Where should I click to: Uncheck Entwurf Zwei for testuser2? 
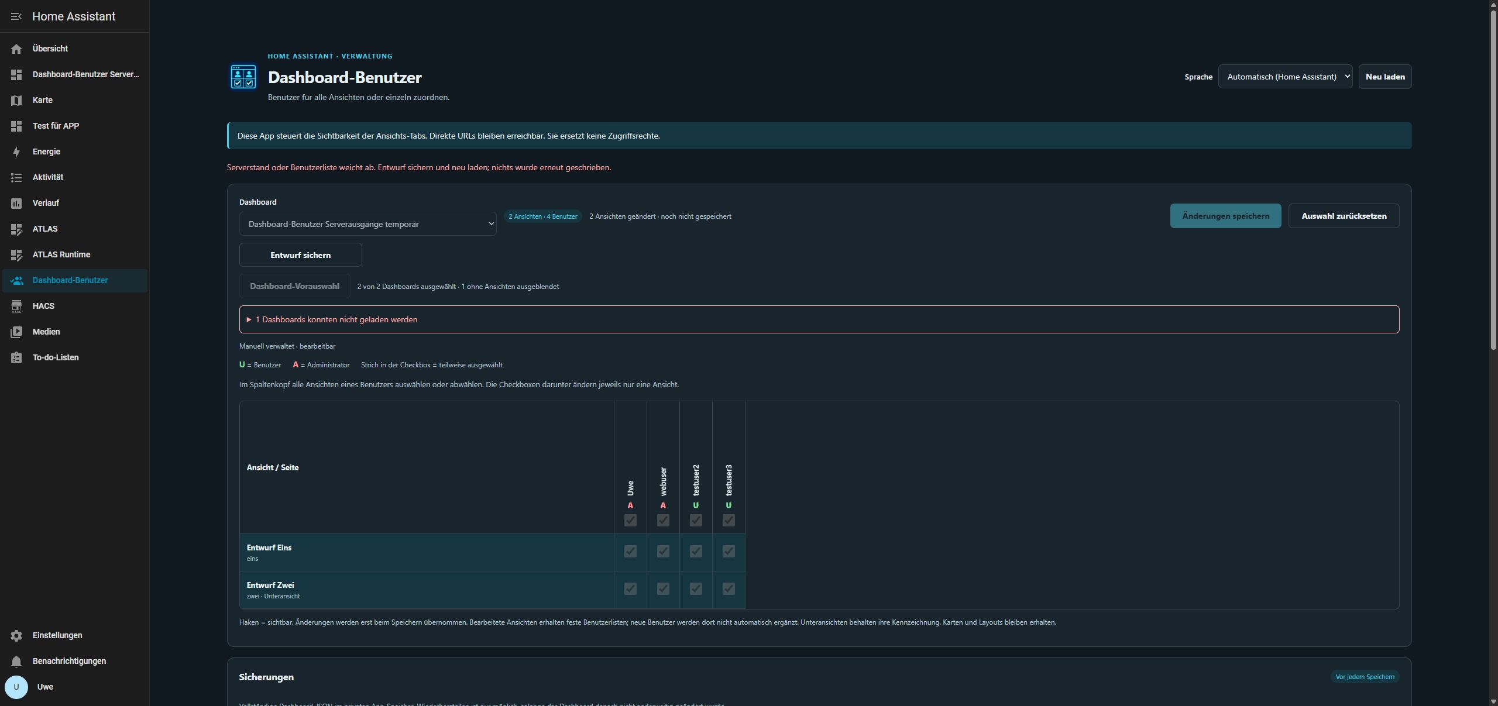[x=696, y=588]
